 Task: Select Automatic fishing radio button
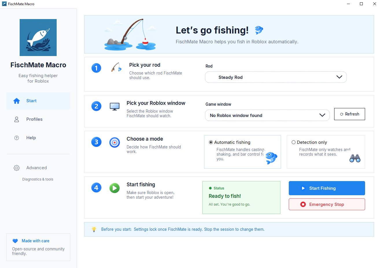[211, 142]
